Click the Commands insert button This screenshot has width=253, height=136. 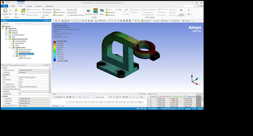click(47, 10)
